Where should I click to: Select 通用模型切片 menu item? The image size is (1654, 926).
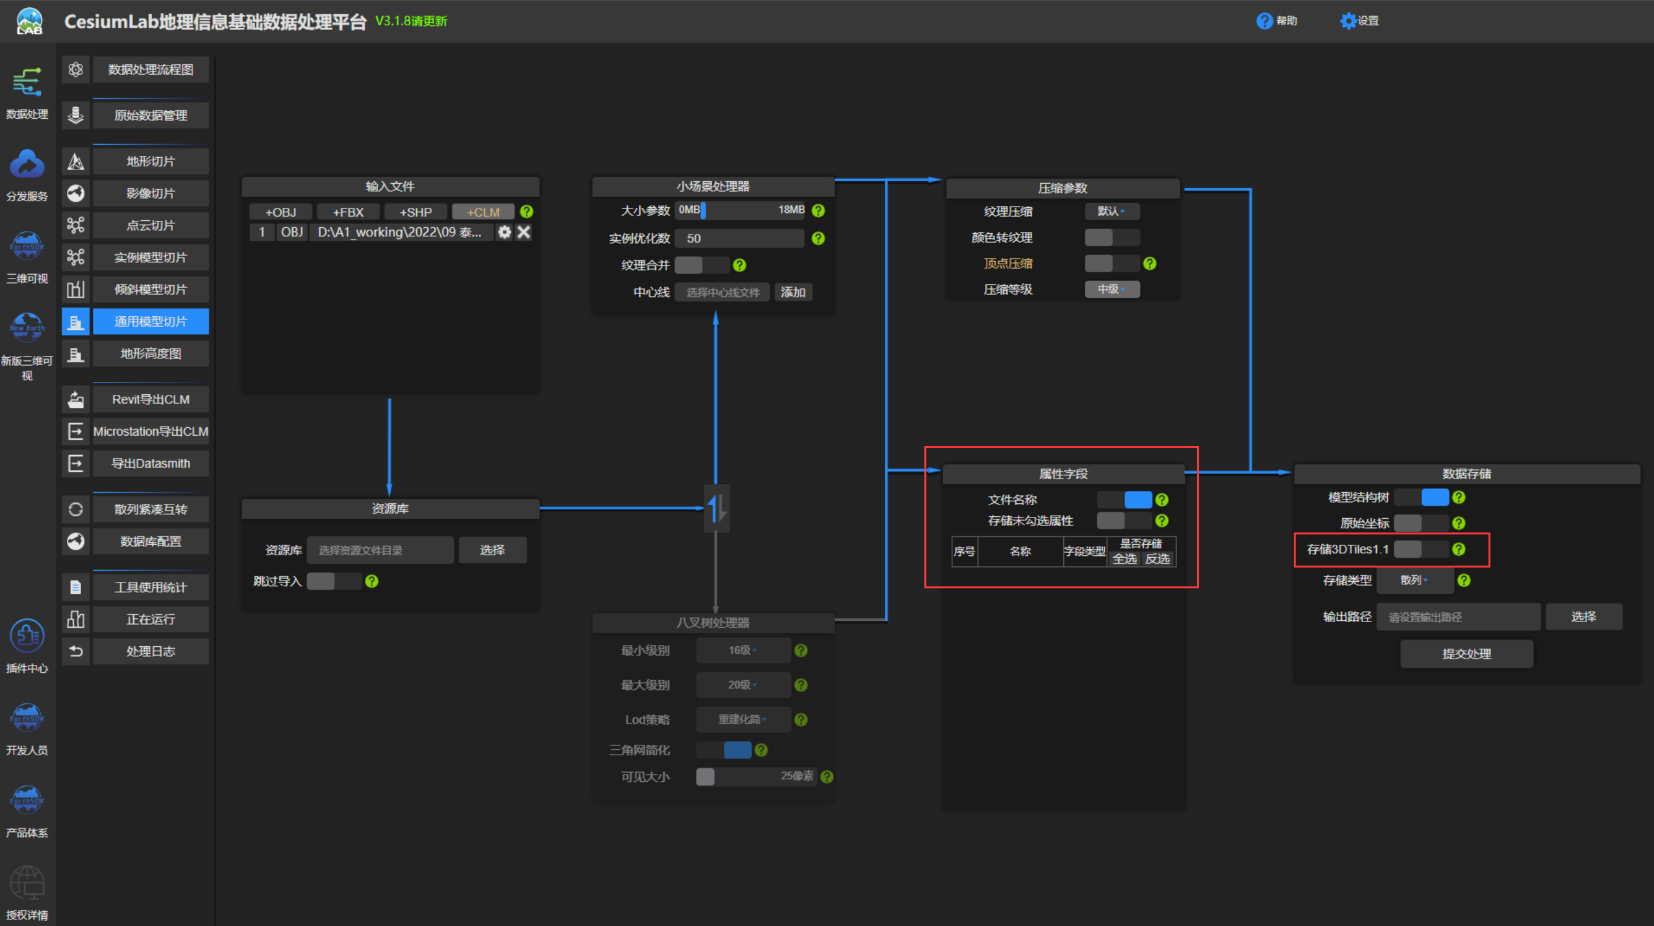[x=151, y=321]
